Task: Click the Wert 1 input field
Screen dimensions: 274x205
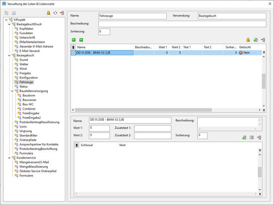Action: point(99,128)
